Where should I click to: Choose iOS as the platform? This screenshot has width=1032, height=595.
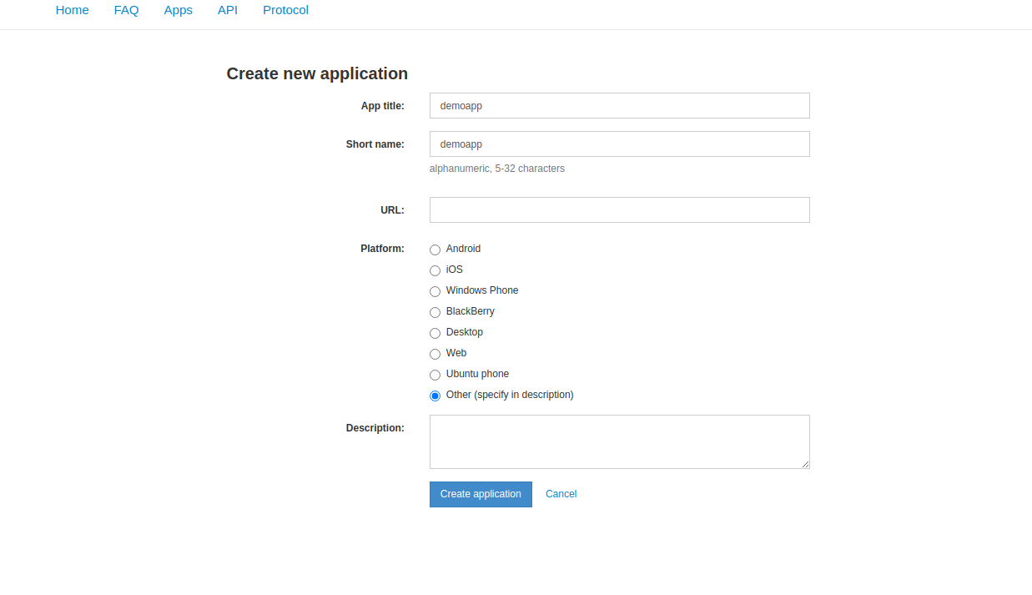(435, 270)
